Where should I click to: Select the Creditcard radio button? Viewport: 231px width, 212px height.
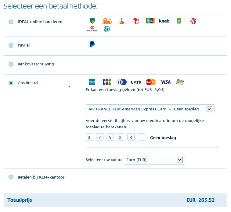pos(11,83)
